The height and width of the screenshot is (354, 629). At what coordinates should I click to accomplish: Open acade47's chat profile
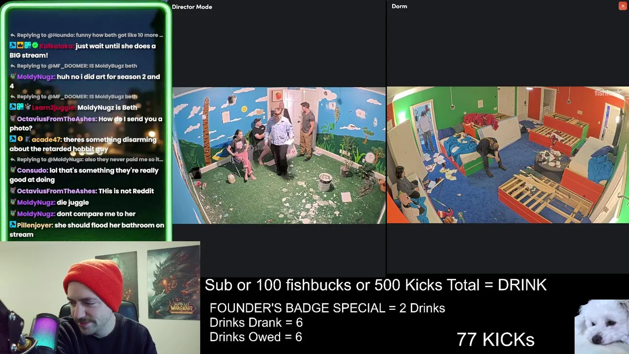click(46, 140)
